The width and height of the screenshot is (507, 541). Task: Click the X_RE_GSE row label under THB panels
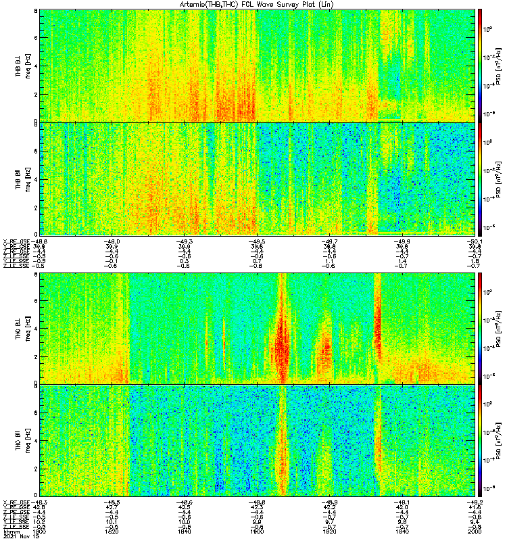[16, 241]
